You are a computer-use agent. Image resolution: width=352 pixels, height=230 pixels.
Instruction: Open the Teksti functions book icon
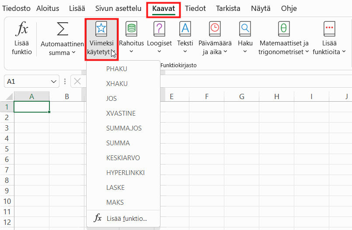(185, 29)
